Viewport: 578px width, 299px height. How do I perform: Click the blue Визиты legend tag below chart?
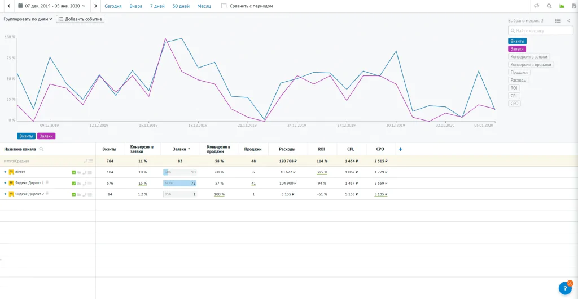tap(26, 136)
